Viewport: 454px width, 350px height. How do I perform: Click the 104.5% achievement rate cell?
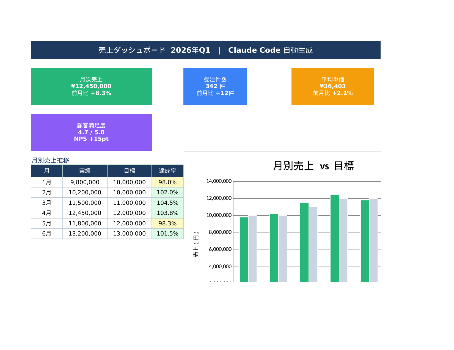tap(167, 203)
